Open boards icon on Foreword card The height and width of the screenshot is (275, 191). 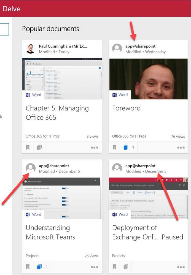[x=126, y=147]
